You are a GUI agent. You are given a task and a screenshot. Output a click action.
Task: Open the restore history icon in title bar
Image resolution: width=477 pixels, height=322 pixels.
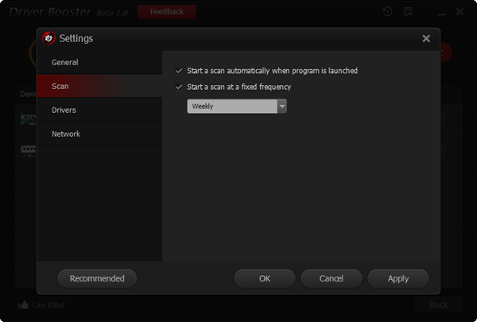388,12
